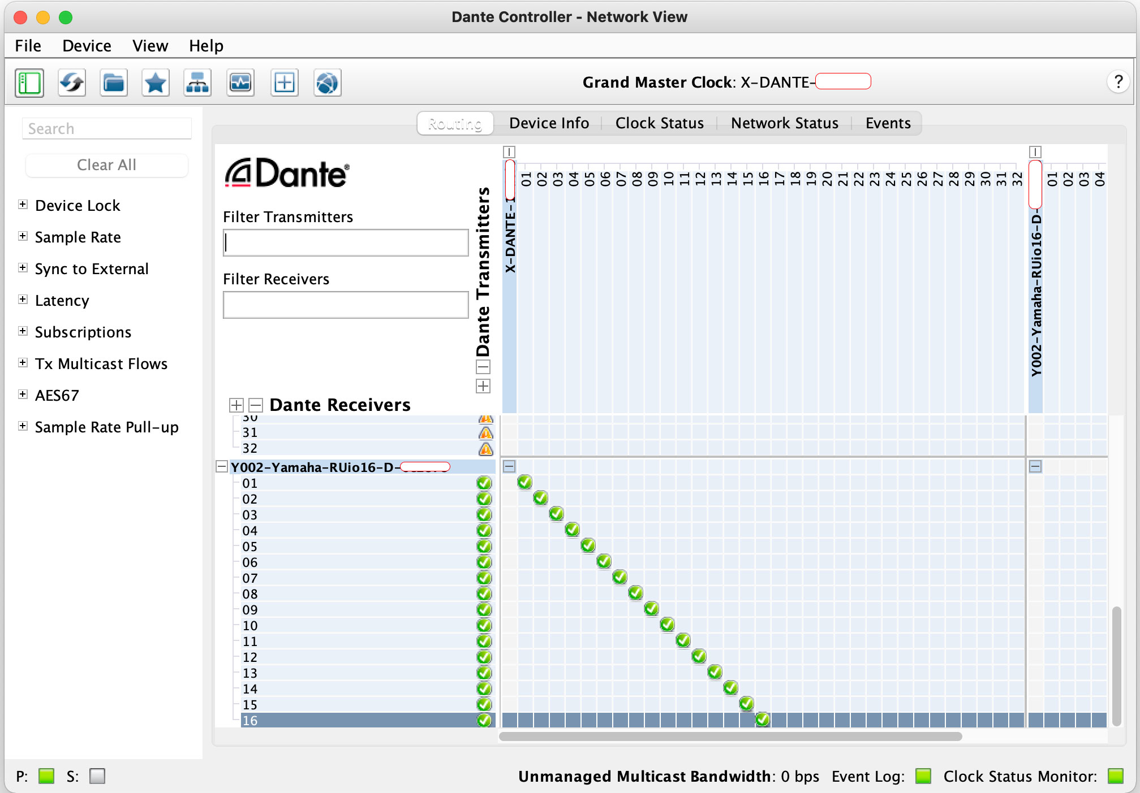
Task: Expand all Dante Transmitters with plus button
Action: click(483, 386)
